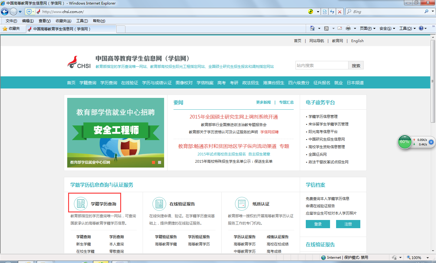Open headline 2015年全国硕士研究生网上调剂系统开通
The width and height of the screenshot is (436, 263).
(234, 117)
